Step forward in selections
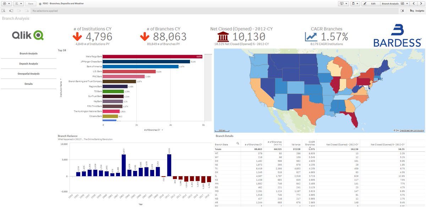The image size is (426, 207). tap(20, 11)
